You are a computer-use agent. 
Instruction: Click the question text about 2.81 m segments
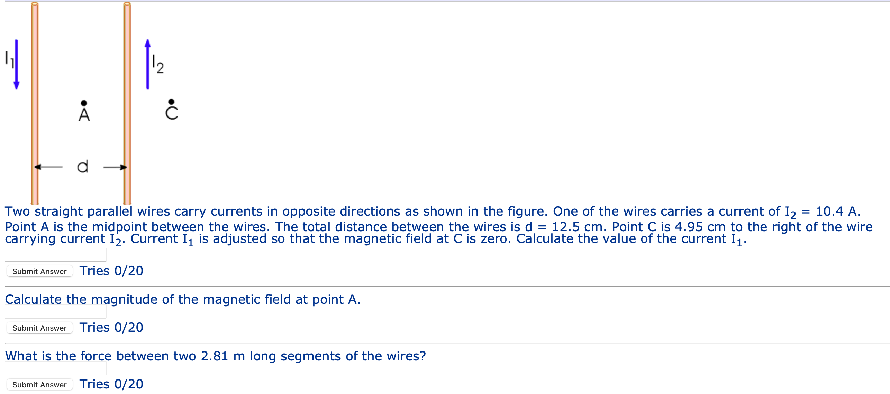[215, 356]
